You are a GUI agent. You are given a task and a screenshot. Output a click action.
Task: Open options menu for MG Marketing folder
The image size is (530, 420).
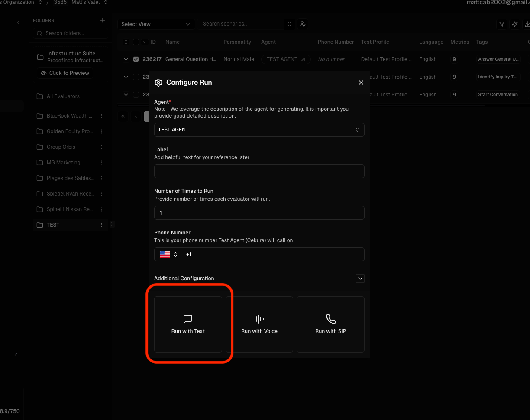coord(101,163)
